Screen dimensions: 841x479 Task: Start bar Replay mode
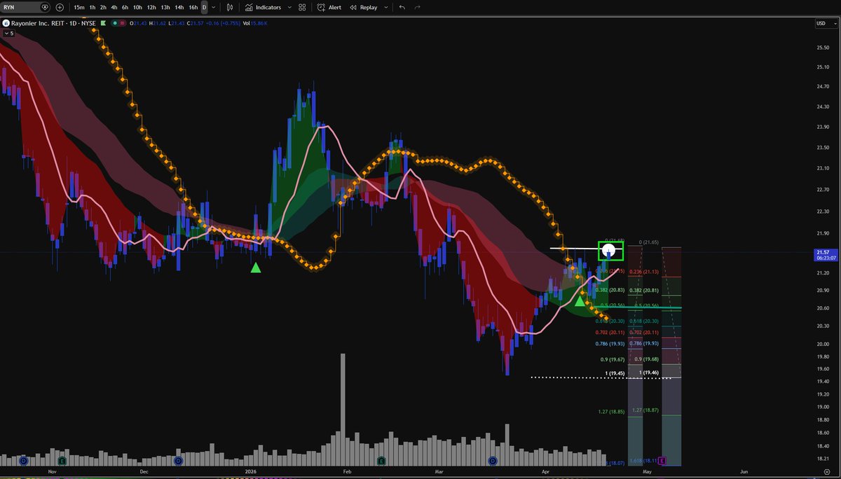[363, 7]
